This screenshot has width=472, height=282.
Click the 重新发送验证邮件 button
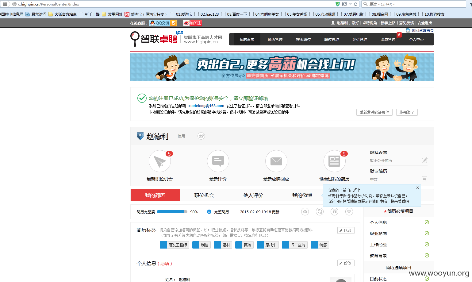tap(374, 112)
